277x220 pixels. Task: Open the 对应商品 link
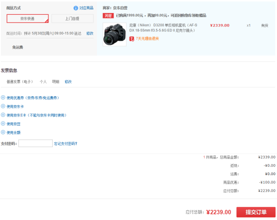(86, 8)
